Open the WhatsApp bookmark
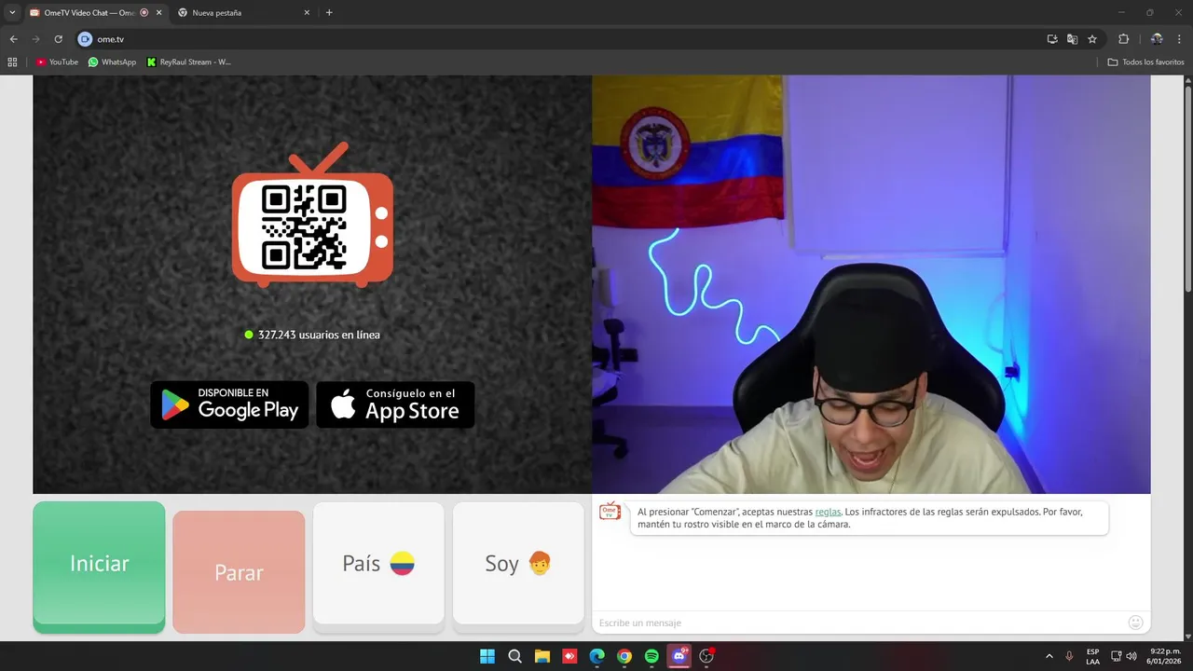 (112, 62)
